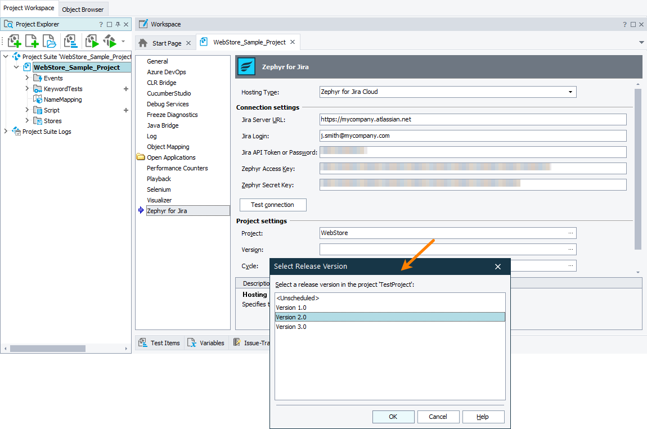Screen dimensions: 647x429
Task: Click the plus icon beside Script
Action: tap(126, 110)
